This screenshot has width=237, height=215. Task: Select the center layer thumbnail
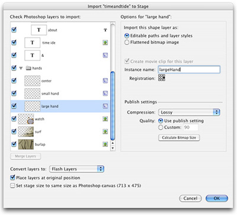tap(33, 81)
